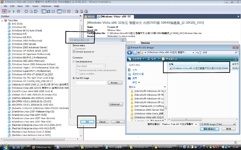The width and height of the screenshot is (241, 150).
Task: Open the Edit menu
Action: pos(12,6)
